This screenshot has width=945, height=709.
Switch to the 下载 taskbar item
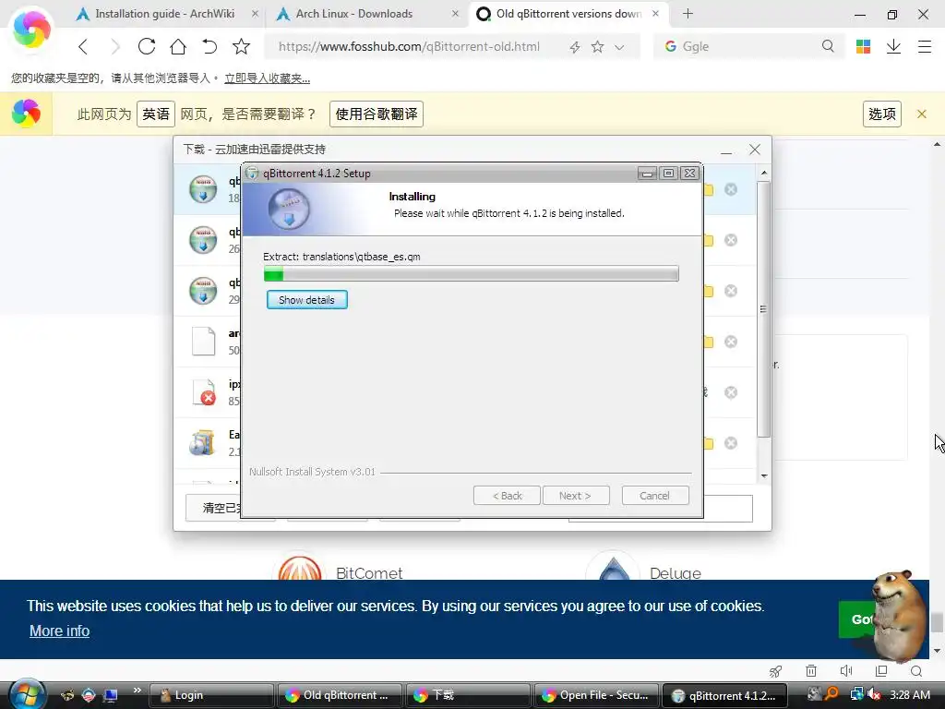click(x=468, y=695)
